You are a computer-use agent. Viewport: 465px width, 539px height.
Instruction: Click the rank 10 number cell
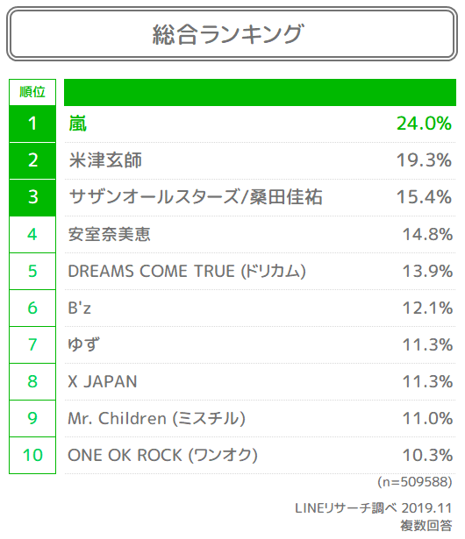coord(32,455)
